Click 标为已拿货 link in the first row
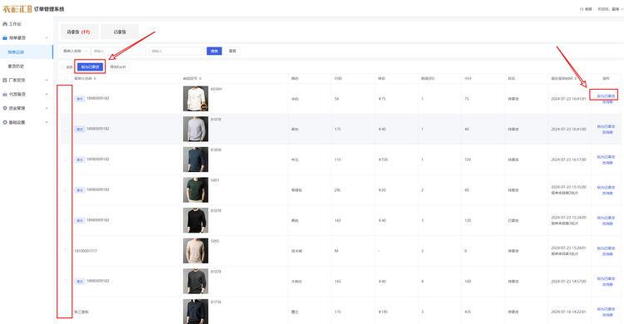The width and height of the screenshot is (624, 324). tap(606, 96)
